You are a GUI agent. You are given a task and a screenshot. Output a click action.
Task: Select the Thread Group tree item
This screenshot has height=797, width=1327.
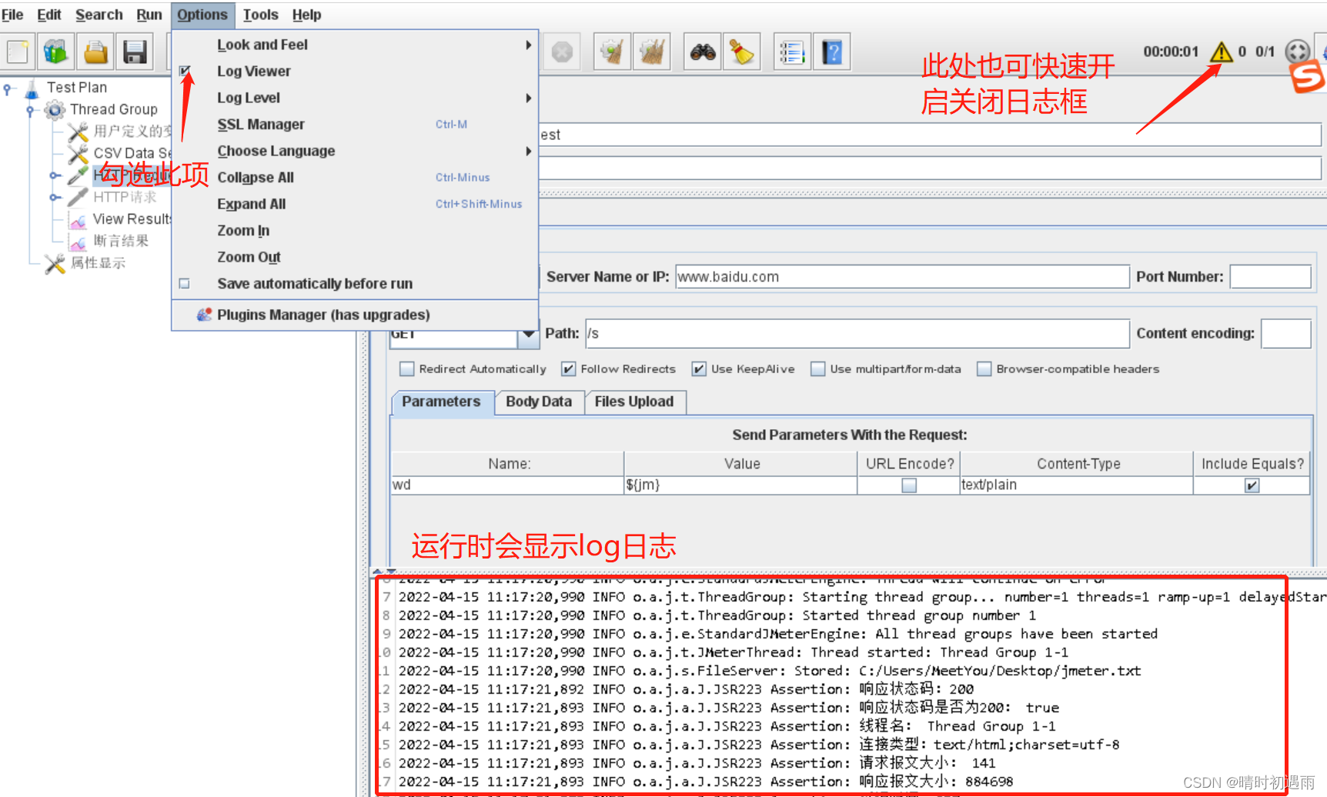pos(113,109)
